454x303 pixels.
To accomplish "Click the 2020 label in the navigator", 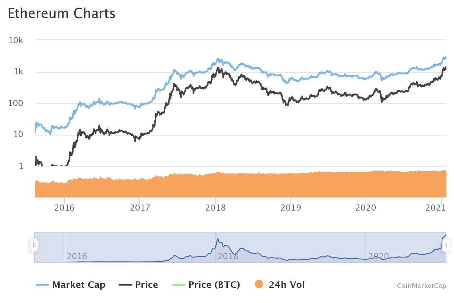I will pos(378,256).
